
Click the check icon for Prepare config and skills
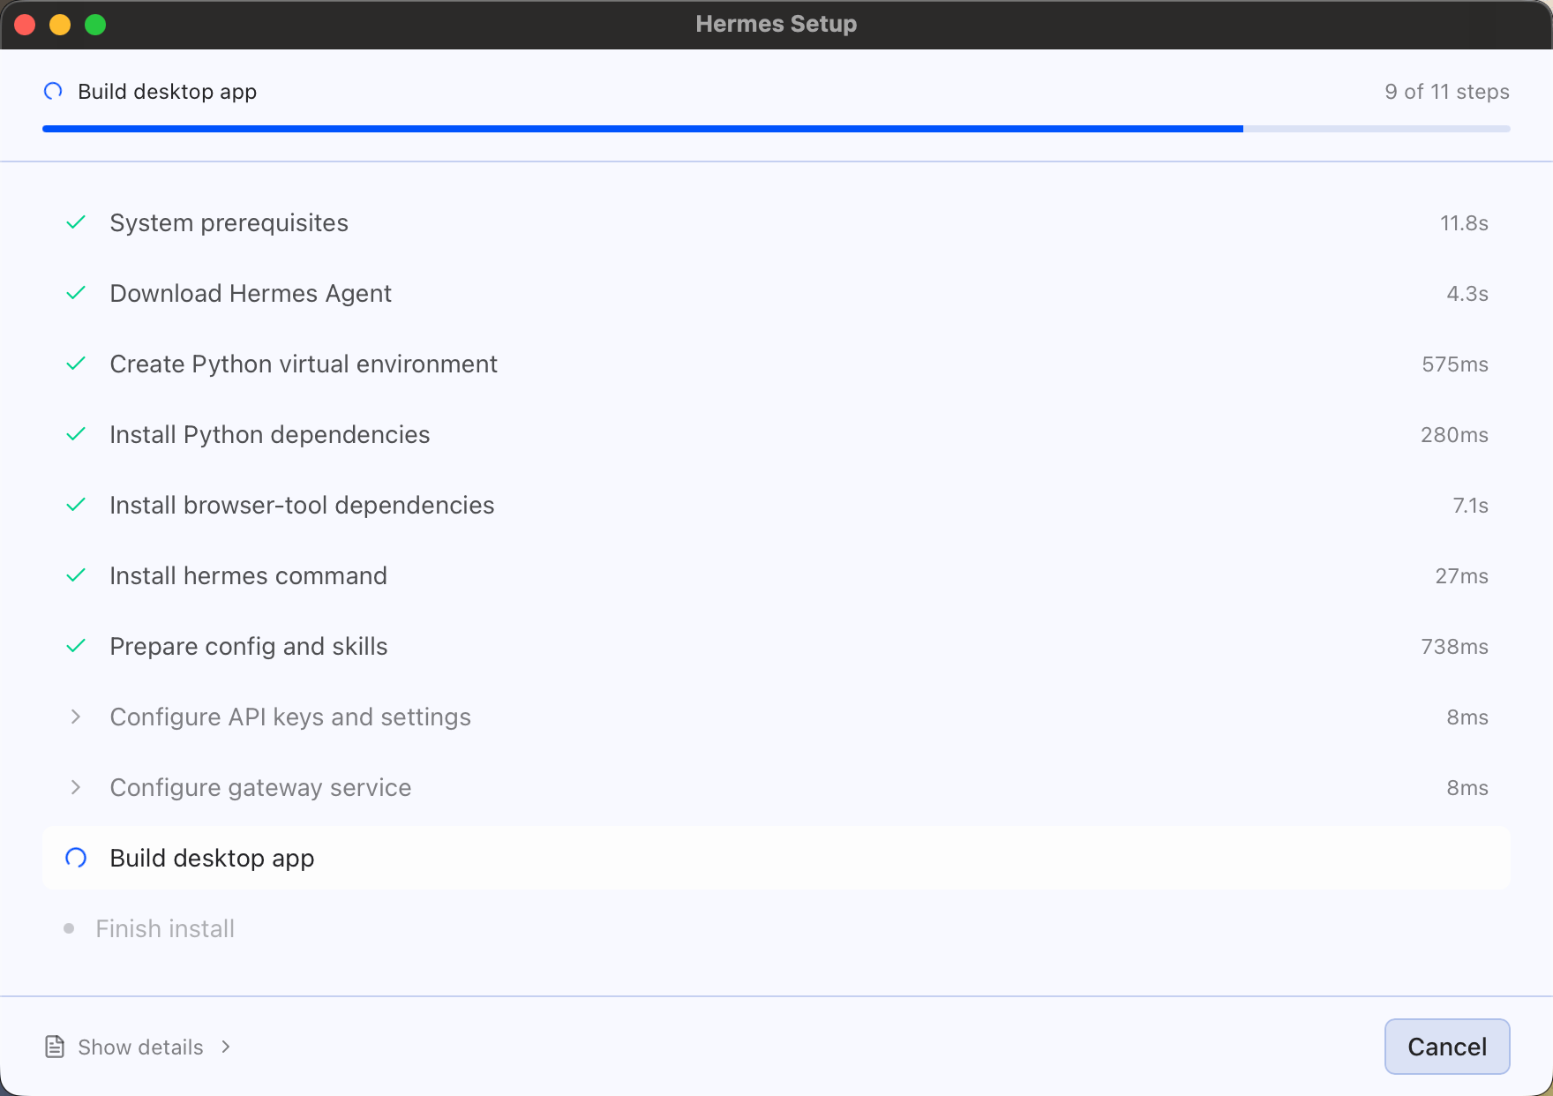[76, 646]
